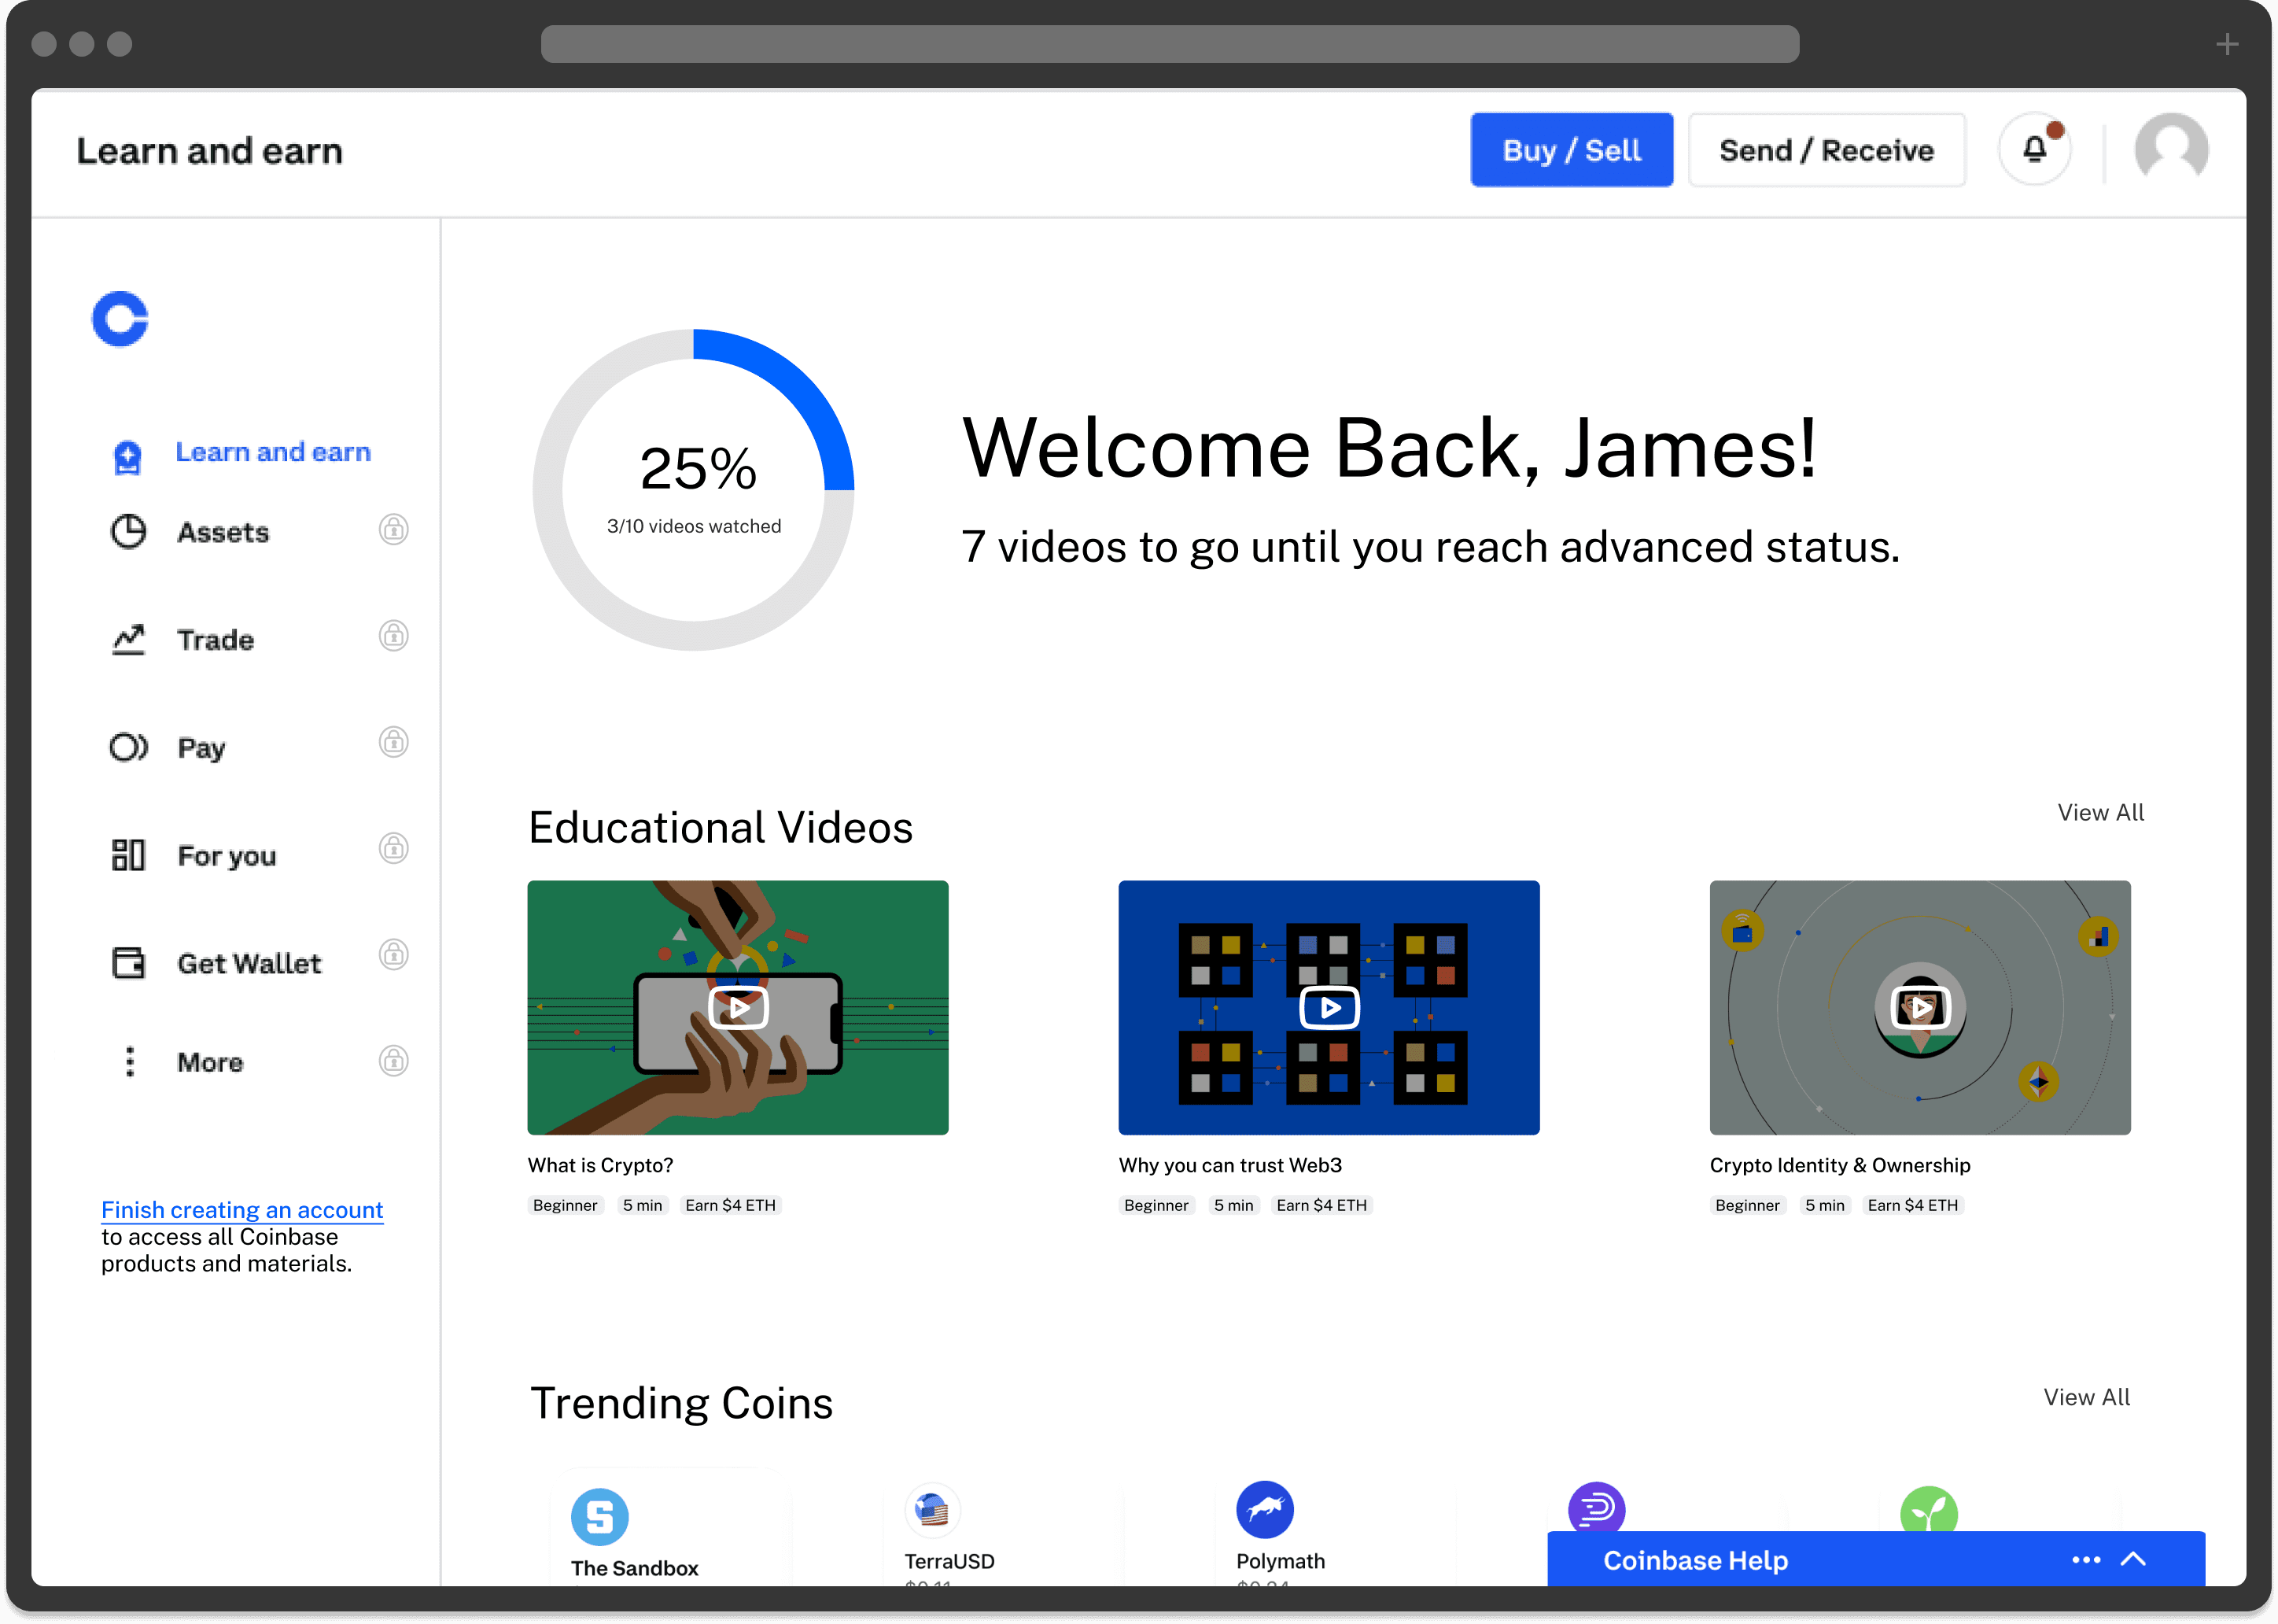
Task: Click 5 min tag under Crypto Identity & Ownership
Action: (1824, 1206)
